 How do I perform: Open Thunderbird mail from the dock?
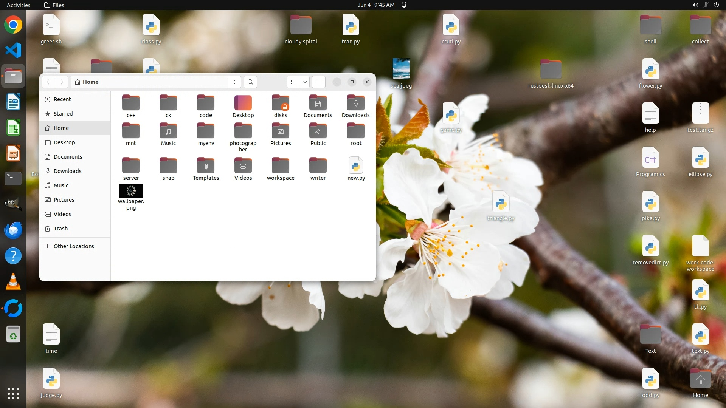pyautogui.click(x=13, y=230)
